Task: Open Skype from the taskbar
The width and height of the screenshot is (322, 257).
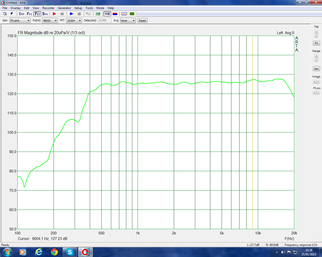Action: pyautogui.click(x=70, y=252)
